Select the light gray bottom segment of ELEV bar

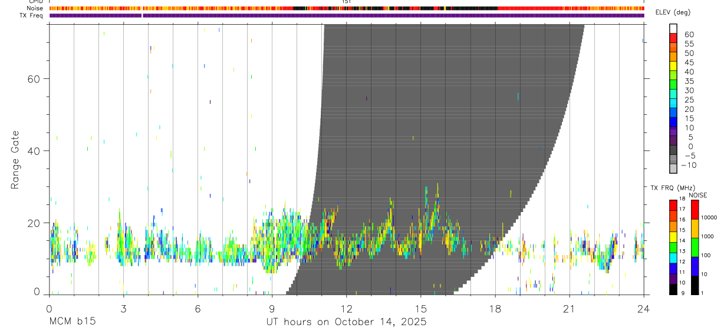(673, 169)
